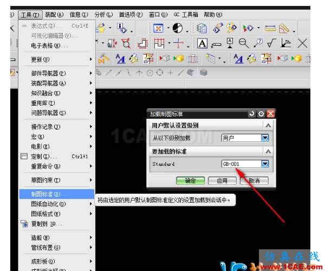Click the X cross icon in toolbar
Image resolution: width=325 pixels, height=271 pixels.
click(x=302, y=43)
